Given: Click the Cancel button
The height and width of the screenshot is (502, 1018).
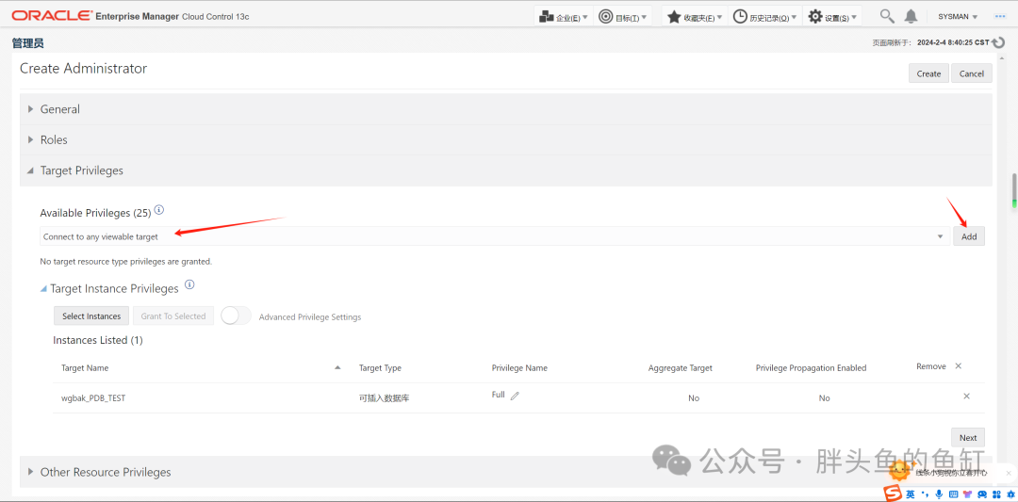Looking at the screenshot, I should [971, 73].
